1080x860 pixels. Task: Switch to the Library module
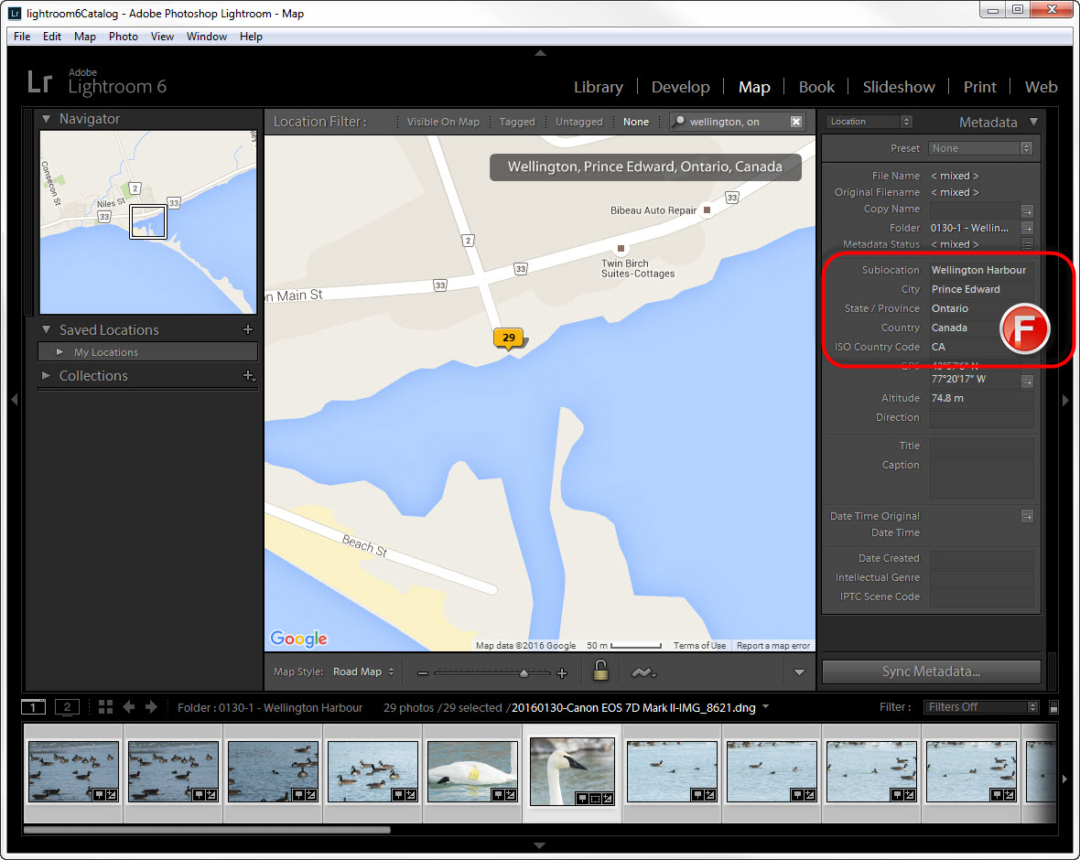598,87
